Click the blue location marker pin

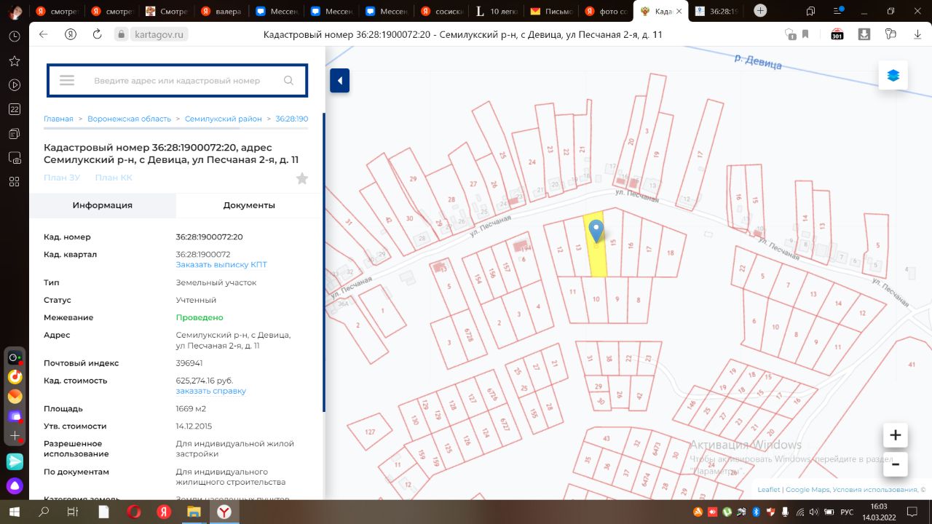[596, 231]
